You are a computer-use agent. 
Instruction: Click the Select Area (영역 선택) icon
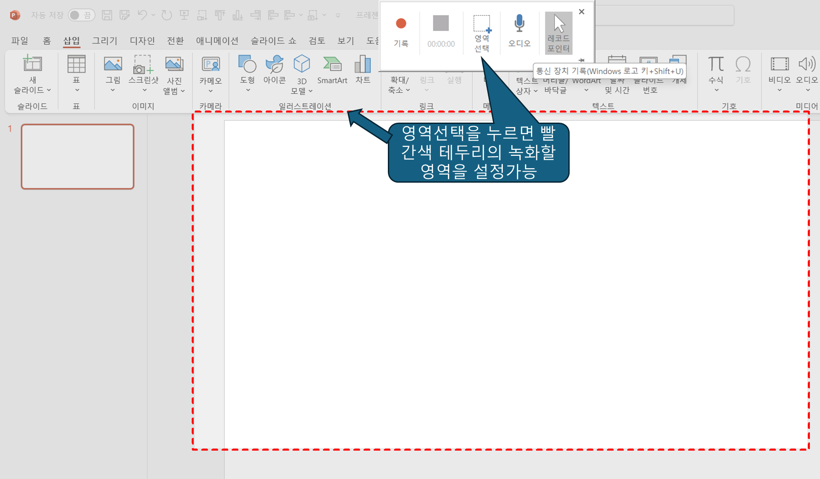click(482, 24)
